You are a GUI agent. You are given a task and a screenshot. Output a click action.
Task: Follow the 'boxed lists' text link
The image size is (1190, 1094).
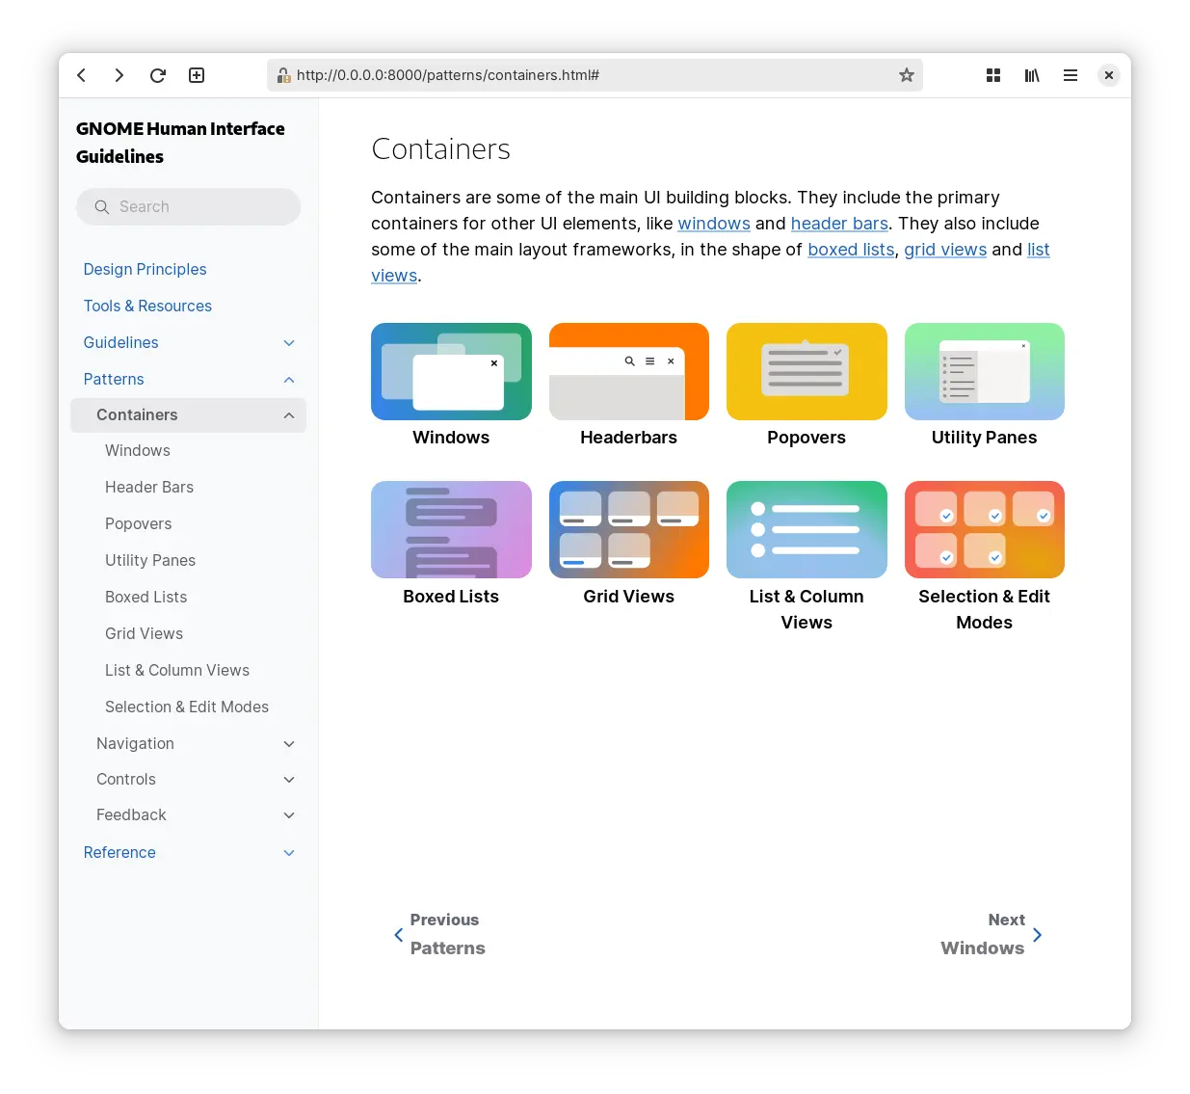pyautogui.click(x=851, y=250)
